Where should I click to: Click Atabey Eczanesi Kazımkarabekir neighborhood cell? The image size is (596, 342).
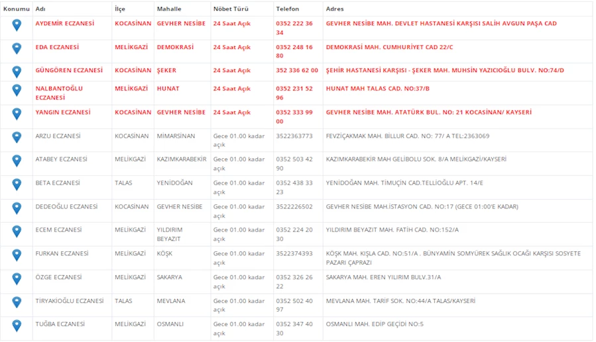coord(182,159)
